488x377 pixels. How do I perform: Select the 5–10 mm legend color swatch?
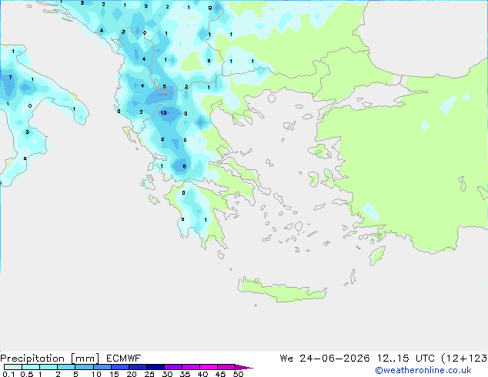click(x=84, y=367)
